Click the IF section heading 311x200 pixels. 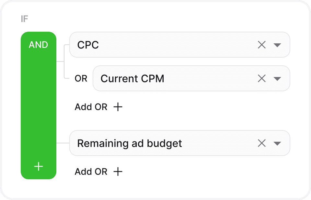click(x=24, y=19)
